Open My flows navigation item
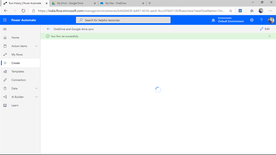Screen dimensions: 276x155 click(x=20, y=54)
